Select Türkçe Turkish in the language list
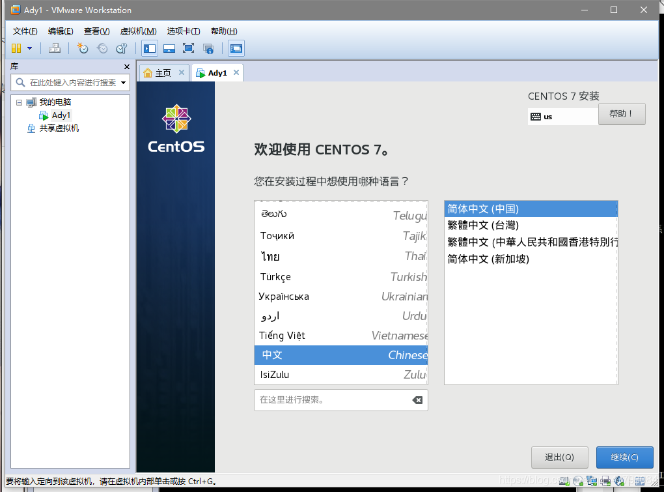This screenshot has width=664, height=492. pyautogui.click(x=341, y=277)
